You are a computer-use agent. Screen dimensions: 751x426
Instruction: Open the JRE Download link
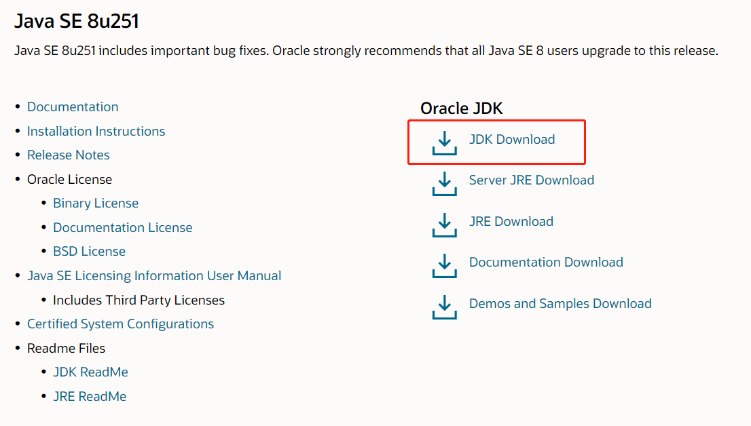pos(511,221)
